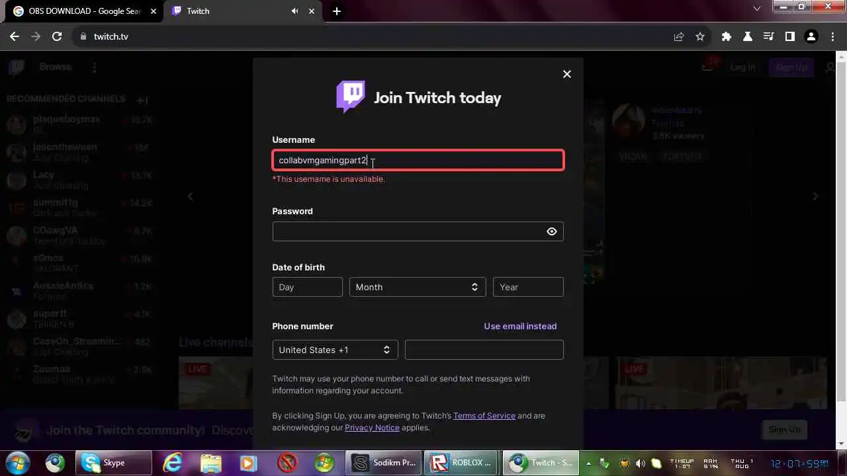Focus the Username field

pos(418,160)
